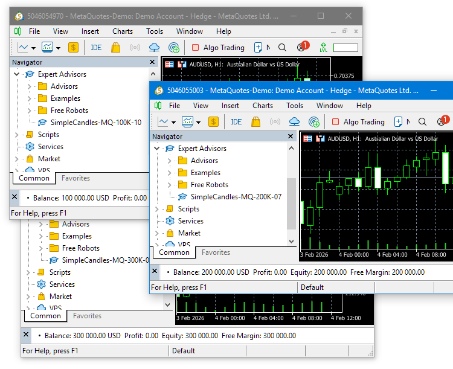Close Toolbox panel beside 200 000.00 balance

click(155, 271)
